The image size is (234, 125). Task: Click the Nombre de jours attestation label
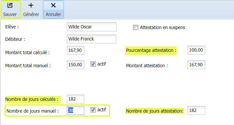[x=154, y=111]
